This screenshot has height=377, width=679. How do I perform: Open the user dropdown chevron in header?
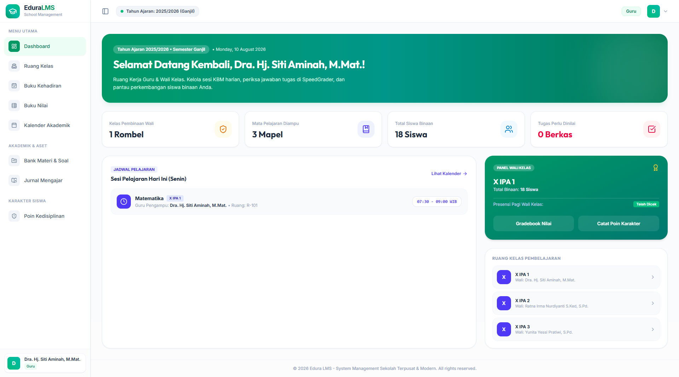666,11
